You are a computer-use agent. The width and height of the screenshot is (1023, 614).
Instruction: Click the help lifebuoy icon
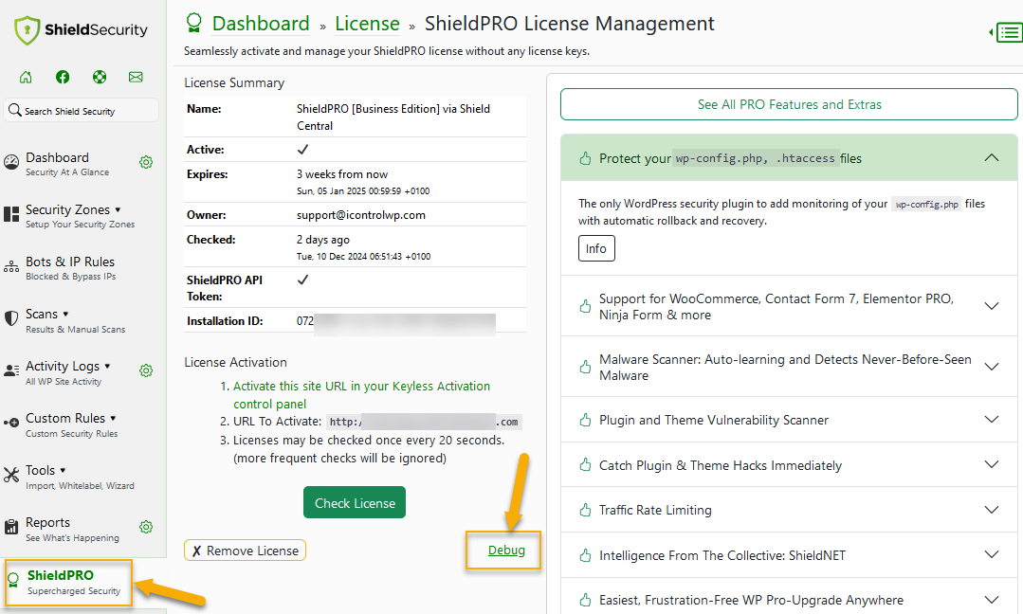coord(100,77)
